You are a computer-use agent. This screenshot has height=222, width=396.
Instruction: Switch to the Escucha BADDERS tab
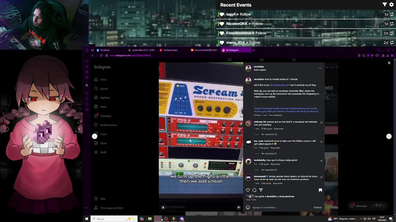[x=204, y=50]
